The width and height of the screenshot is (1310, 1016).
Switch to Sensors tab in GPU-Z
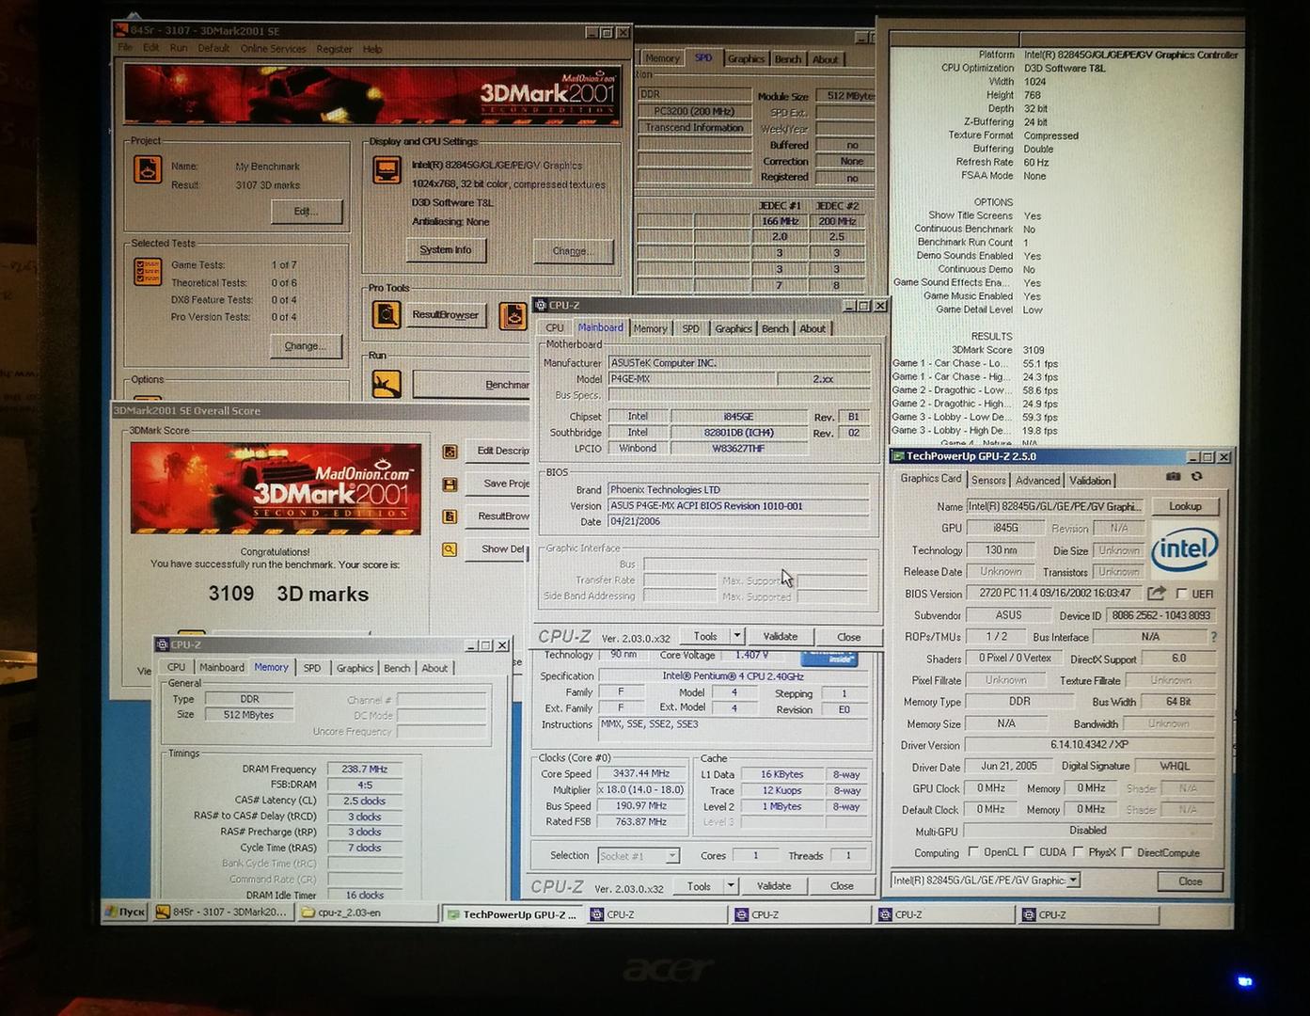pyautogui.click(x=988, y=480)
